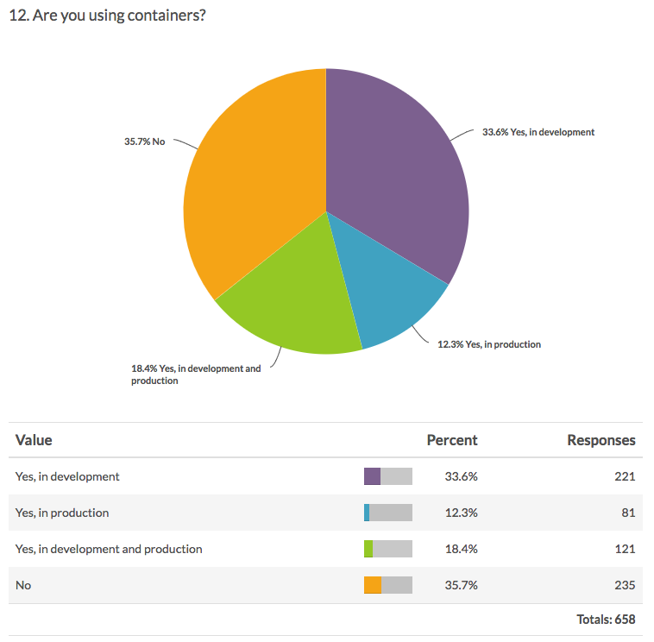Click the purple percent bar in the table

point(373,476)
